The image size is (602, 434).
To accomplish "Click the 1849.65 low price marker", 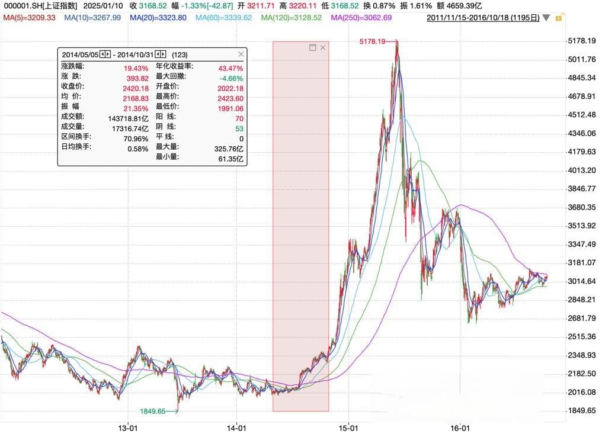I will 152,412.
